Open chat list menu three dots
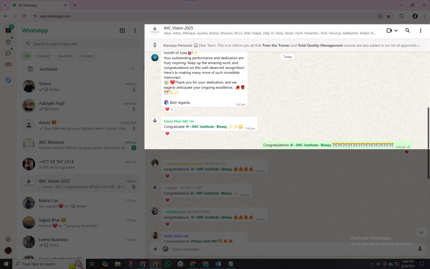This screenshot has width=430, height=269. click(x=135, y=30)
